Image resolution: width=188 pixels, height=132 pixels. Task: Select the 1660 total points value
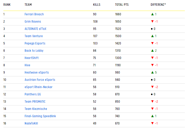click(x=118, y=14)
